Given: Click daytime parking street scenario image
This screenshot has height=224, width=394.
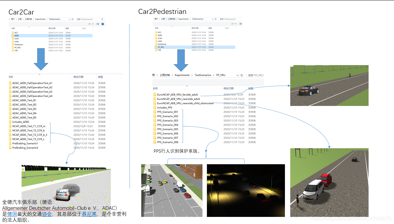Looking at the screenshot, I should (172, 191).
